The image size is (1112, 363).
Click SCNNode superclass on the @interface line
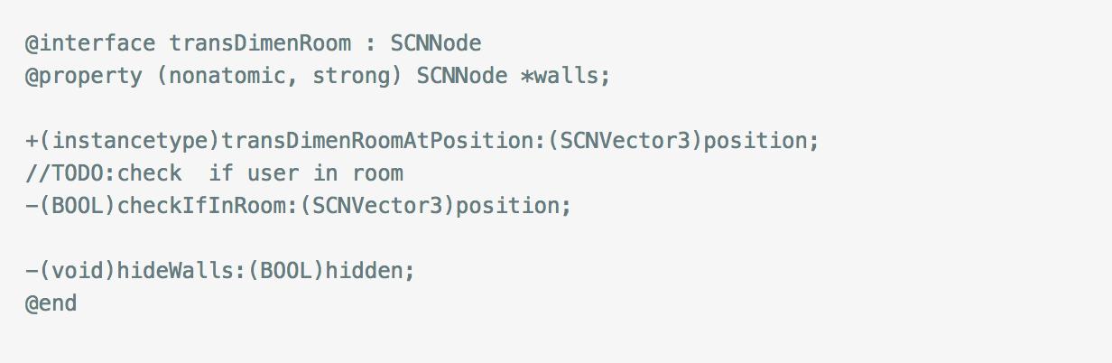(436, 42)
